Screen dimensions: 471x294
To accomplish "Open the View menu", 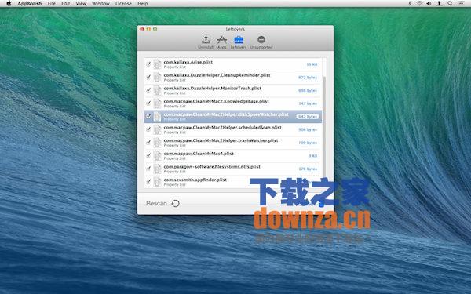I will [81, 4].
